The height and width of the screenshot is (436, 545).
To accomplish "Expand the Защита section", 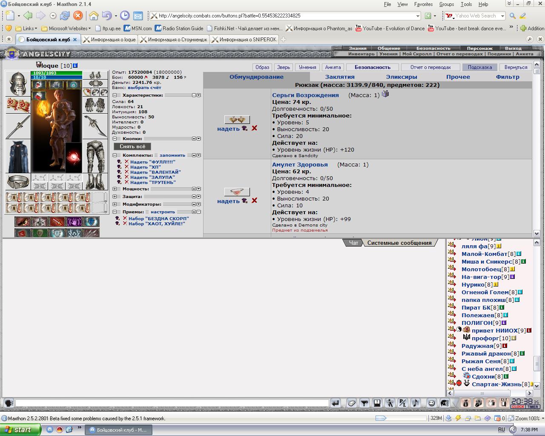I will tap(115, 197).
